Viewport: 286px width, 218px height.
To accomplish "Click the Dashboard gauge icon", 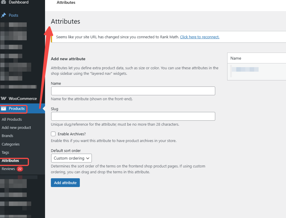I will coord(4,2).
